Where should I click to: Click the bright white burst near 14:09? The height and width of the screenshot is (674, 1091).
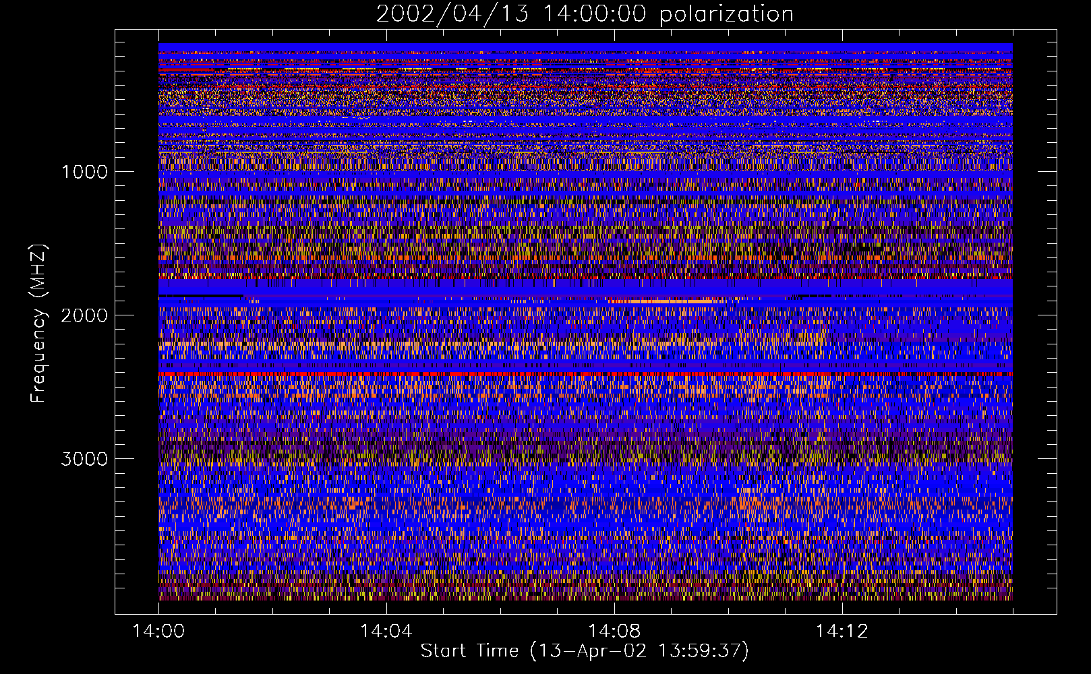coord(664,301)
